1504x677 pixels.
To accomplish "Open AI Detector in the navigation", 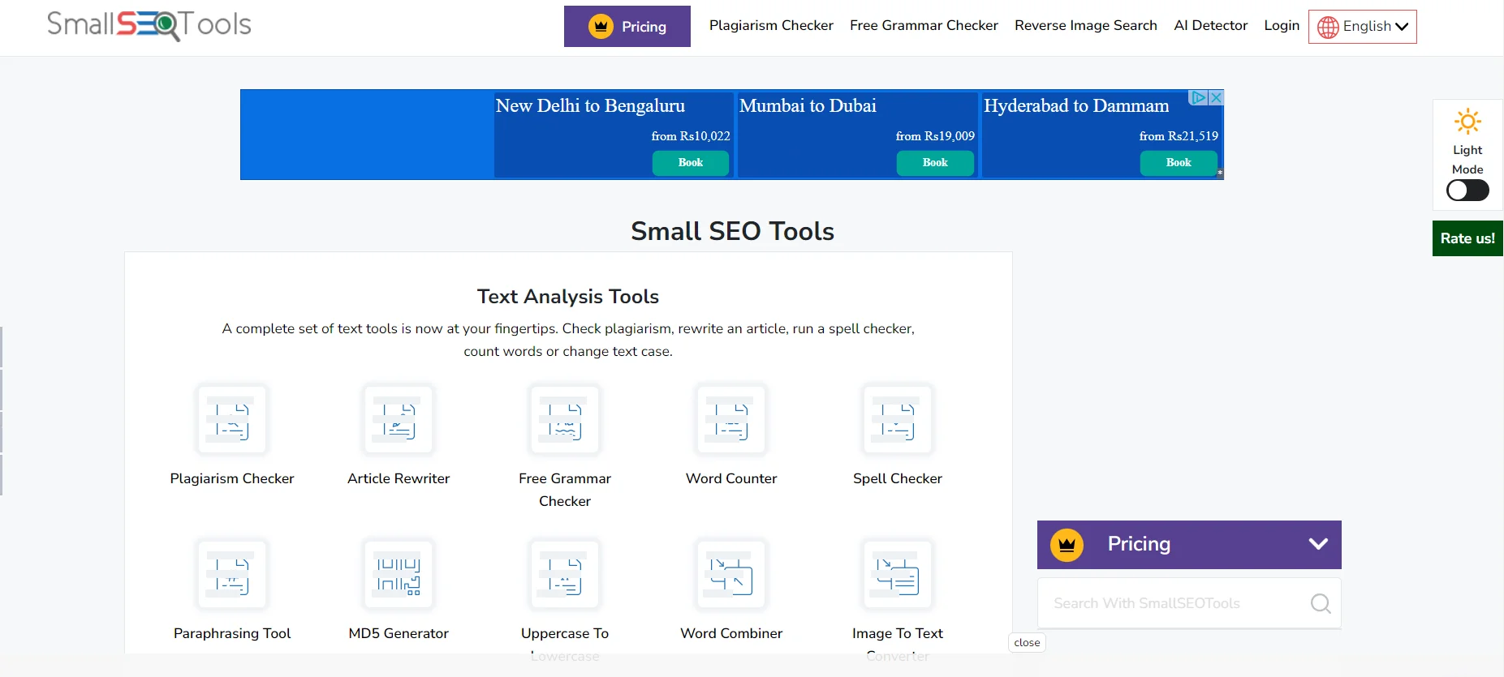I will pos(1211,25).
